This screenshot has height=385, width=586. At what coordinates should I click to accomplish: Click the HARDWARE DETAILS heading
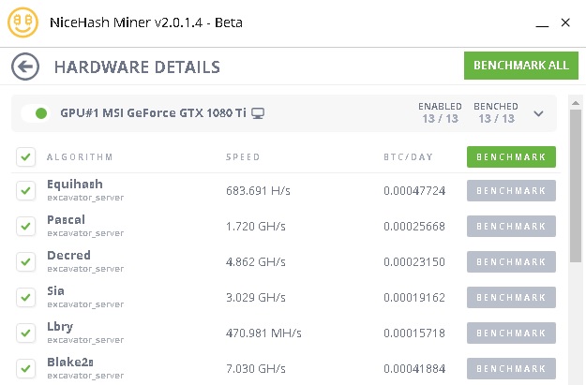137,67
